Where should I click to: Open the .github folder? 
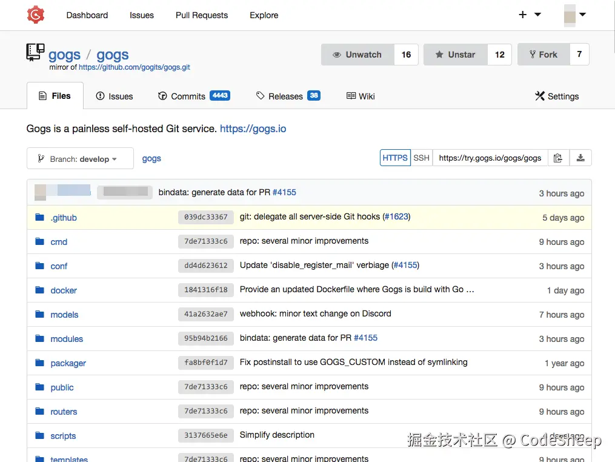(64, 218)
